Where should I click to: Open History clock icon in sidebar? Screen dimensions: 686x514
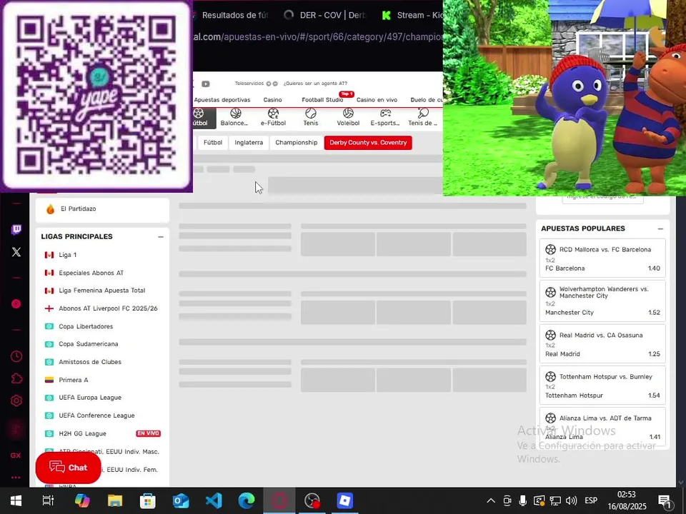[16, 356]
